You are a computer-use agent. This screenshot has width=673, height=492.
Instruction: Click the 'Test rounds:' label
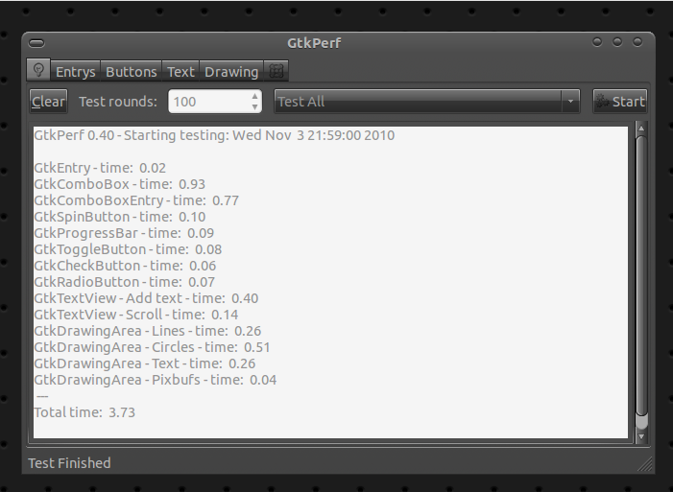tap(118, 102)
